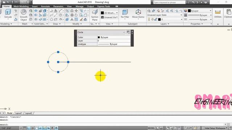Open the 2D Wireframe visual style dropdown
This screenshot has width=232, height=130.
click(x=109, y=13)
